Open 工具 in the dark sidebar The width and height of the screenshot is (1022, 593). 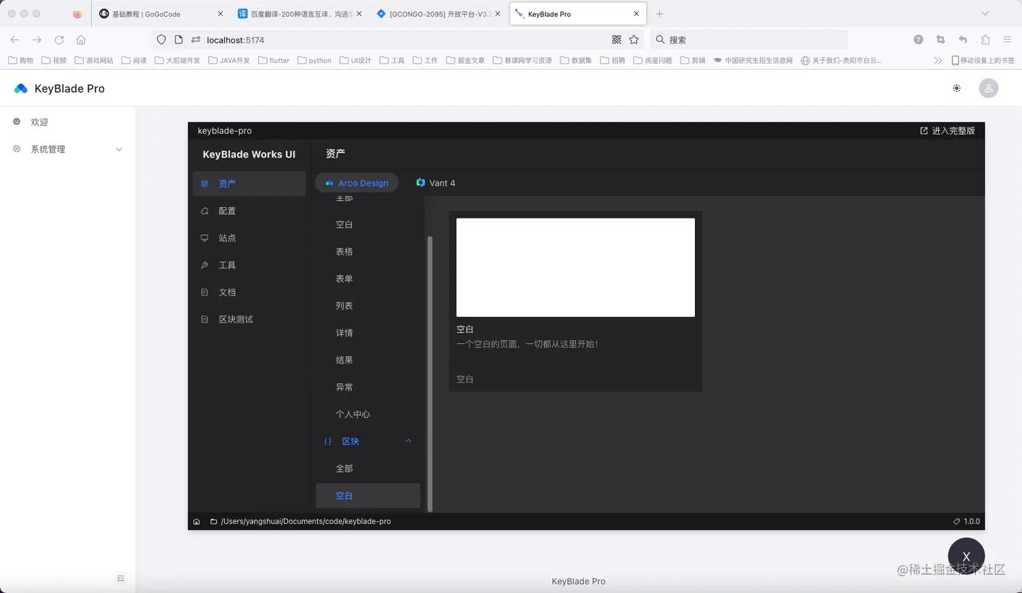coord(249,265)
